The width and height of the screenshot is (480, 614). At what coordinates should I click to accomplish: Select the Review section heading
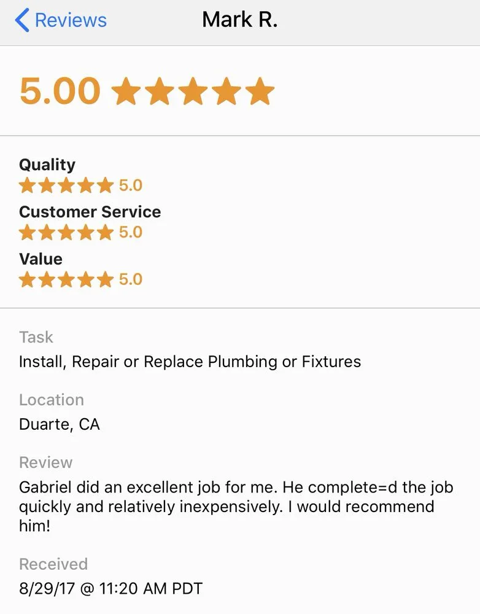[46, 462]
